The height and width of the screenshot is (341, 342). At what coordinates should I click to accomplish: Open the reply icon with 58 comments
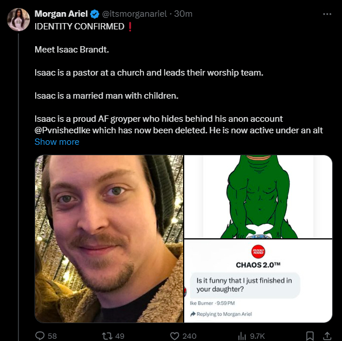pyautogui.click(x=40, y=336)
